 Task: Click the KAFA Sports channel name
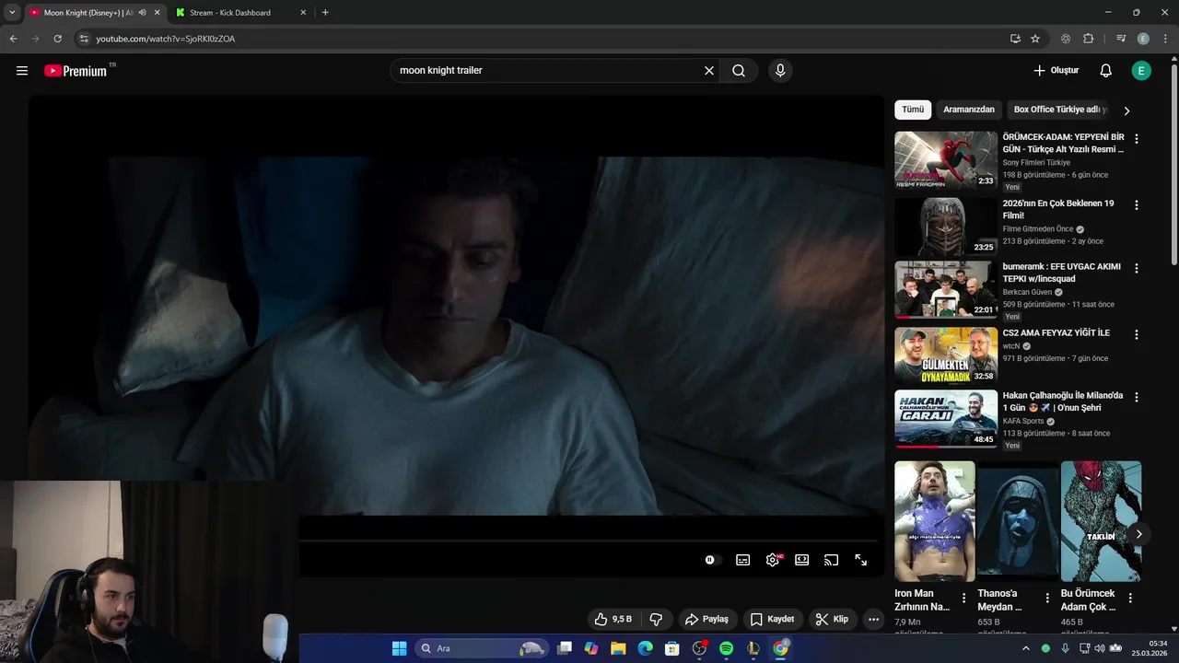pos(1023,422)
